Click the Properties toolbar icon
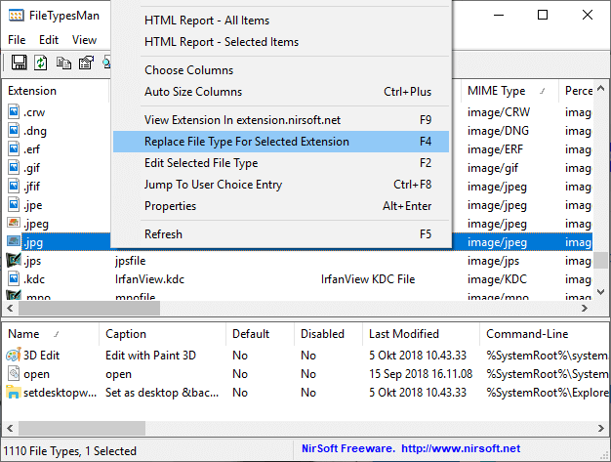611x462 pixels. [86, 63]
